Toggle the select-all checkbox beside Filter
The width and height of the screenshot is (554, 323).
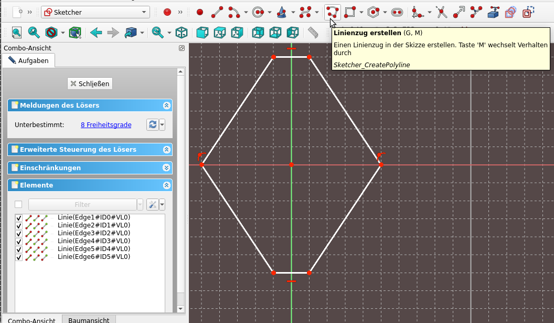19,204
